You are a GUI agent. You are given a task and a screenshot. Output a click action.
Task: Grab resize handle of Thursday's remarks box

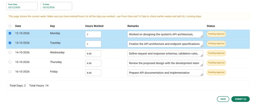202,65
